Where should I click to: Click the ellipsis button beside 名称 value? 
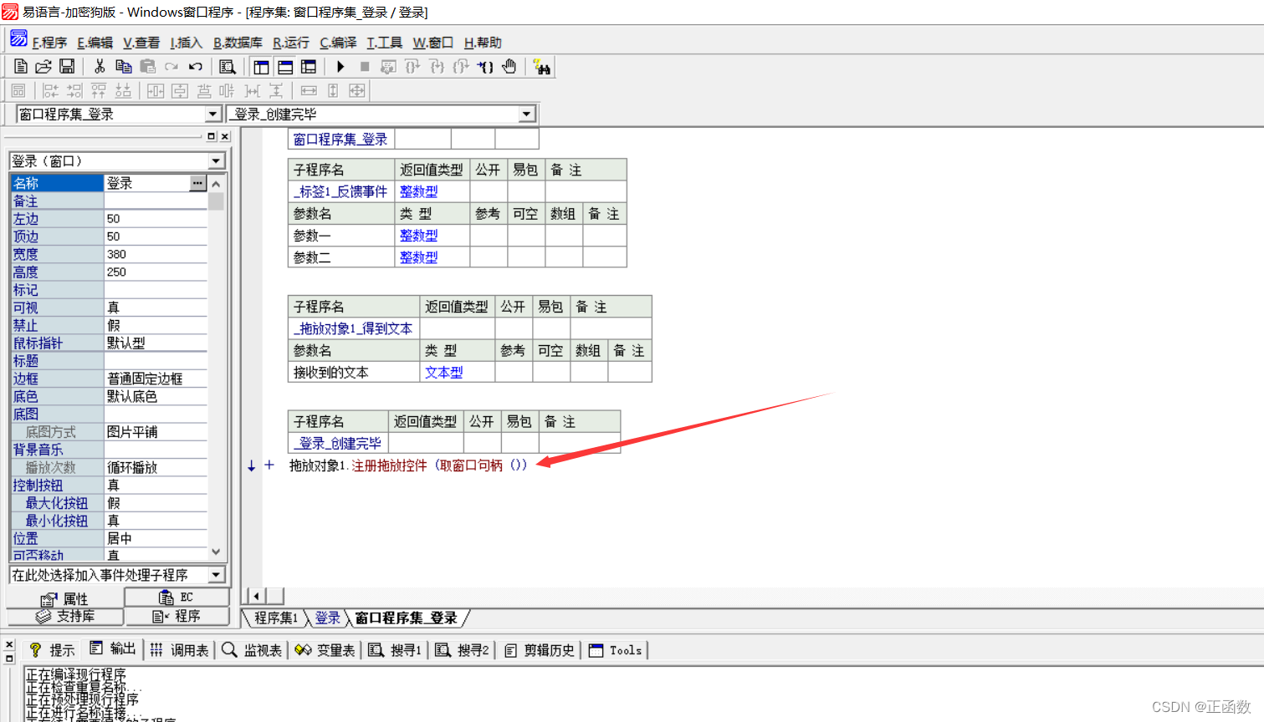[x=197, y=182]
